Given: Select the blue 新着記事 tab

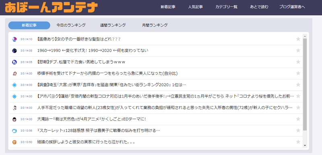Looking at the screenshot, I should tap(29, 25).
